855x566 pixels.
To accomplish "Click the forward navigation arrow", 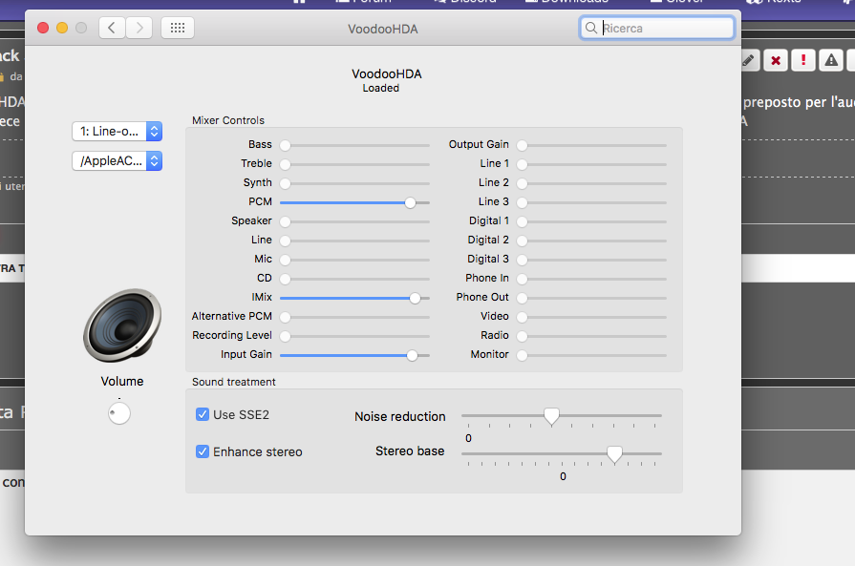I will 139,28.
